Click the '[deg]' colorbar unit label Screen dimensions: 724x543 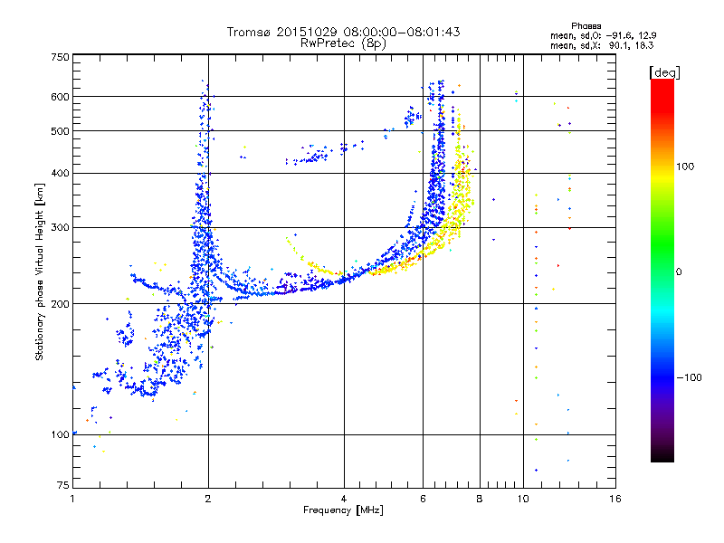pyautogui.click(x=664, y=72)
